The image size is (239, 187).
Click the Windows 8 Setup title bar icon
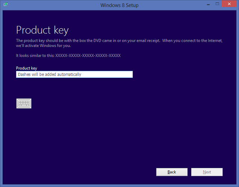(x=6, y=4)
